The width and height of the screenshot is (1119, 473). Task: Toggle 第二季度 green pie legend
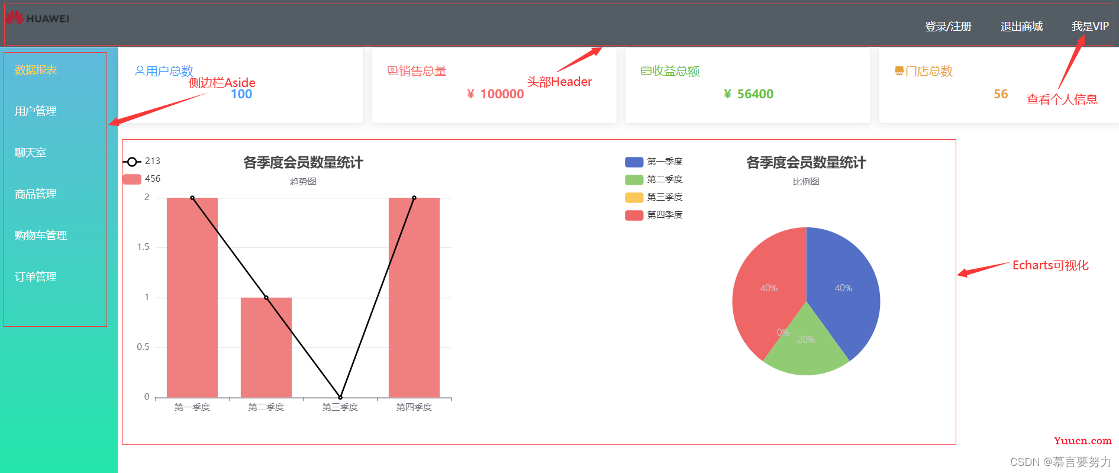click(654, 179)
